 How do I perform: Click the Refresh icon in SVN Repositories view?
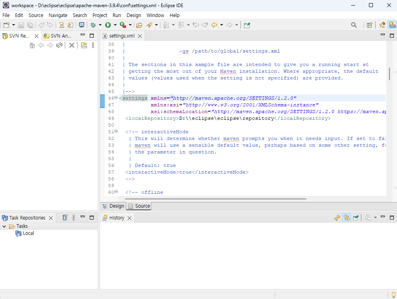click(x=59, y=45)
